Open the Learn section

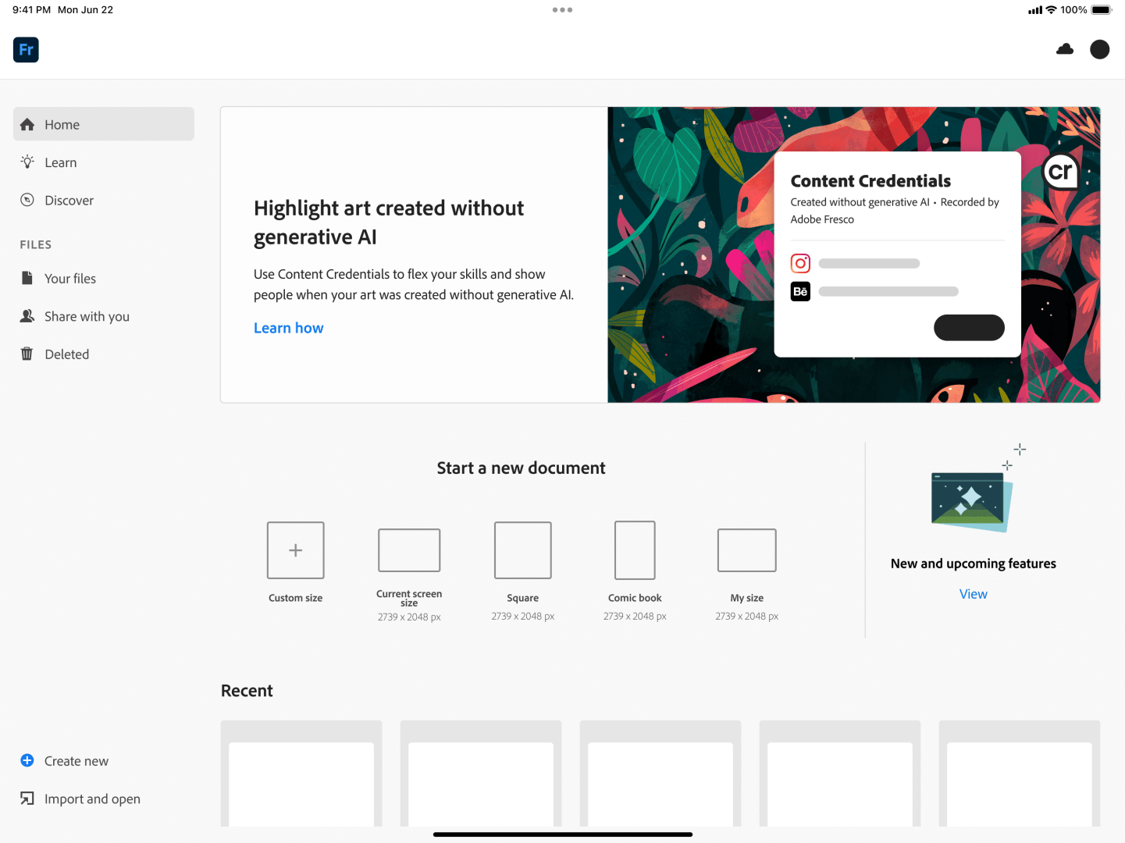pyautogui.click(x=61, y=162)
